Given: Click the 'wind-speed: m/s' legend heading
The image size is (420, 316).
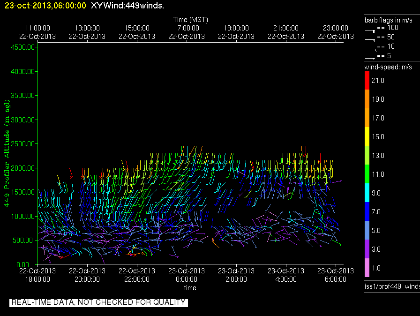Looking at the screenshot, I should coord(388,67).
